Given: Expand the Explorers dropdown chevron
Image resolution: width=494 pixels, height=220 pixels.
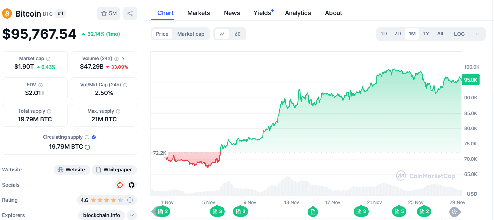Looking at the screenshot, I should pyautogui.click(x=132, y=215).
